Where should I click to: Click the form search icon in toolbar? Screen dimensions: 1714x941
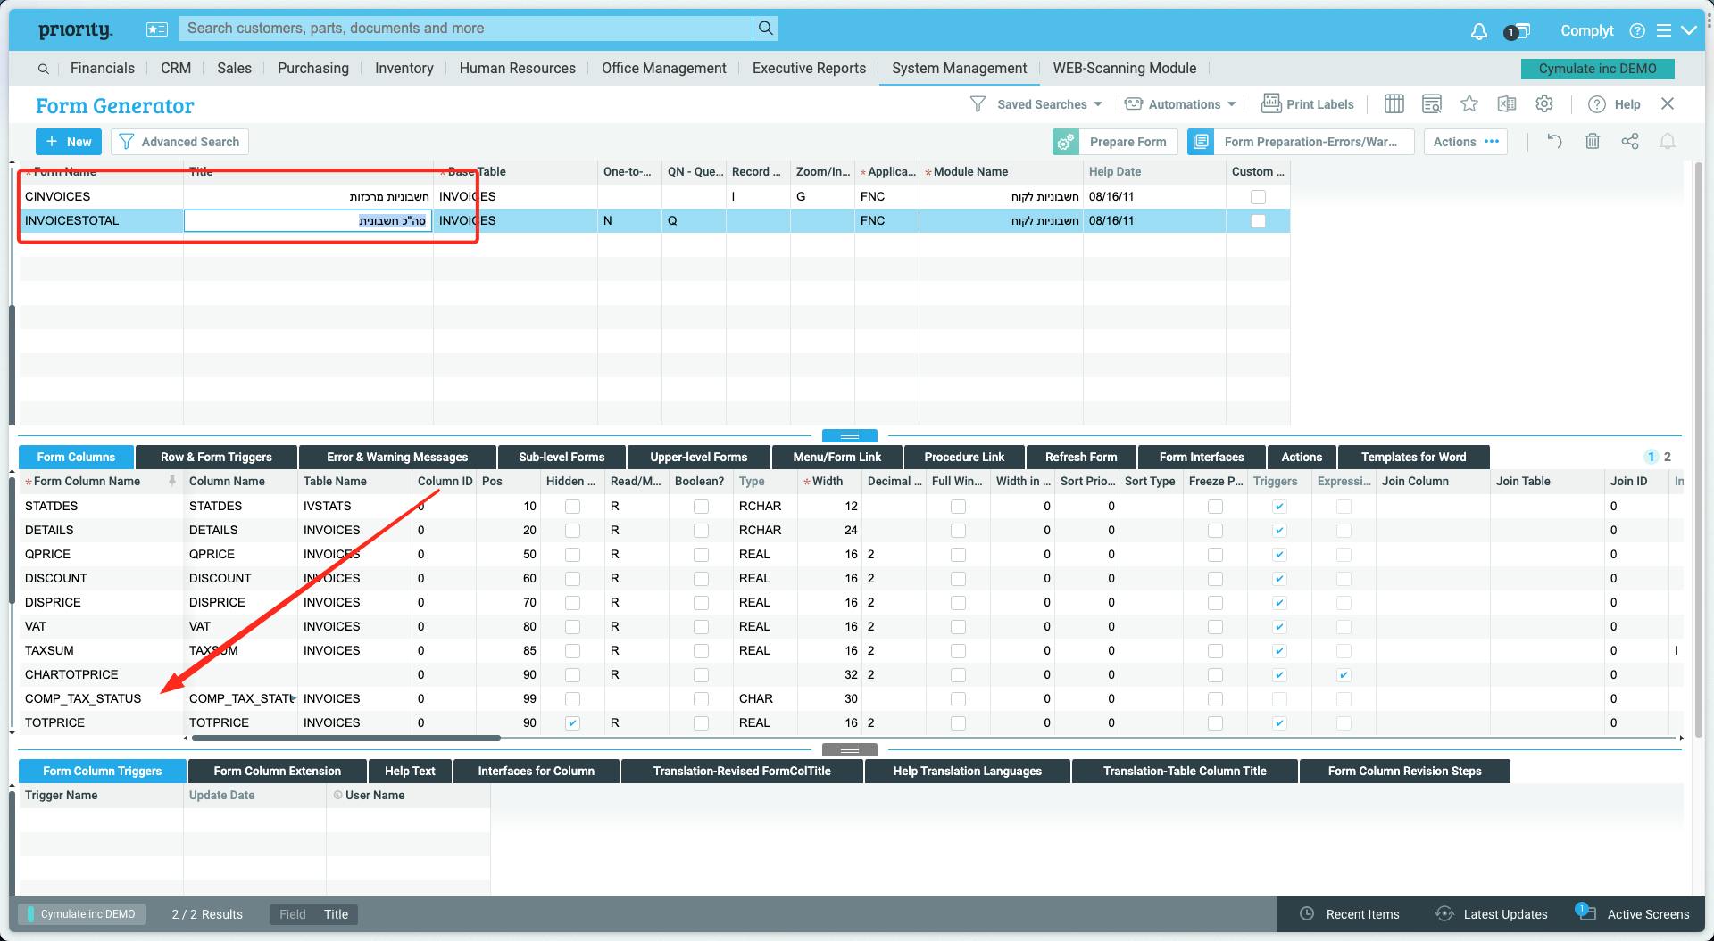point(1432,104)
